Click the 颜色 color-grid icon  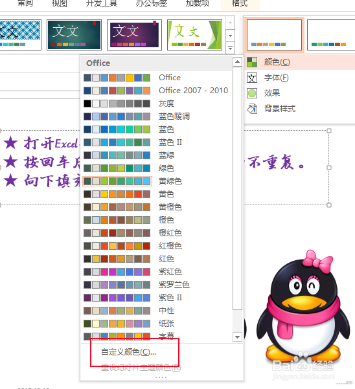(252, 62)
